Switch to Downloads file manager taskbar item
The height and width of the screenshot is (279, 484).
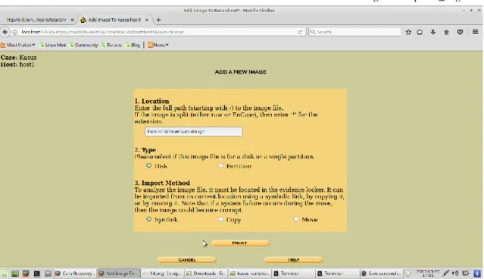(x=206, y=274)
